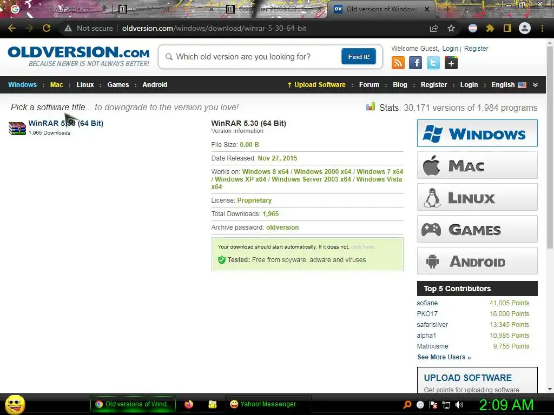The width and height of the screenshot is (554, 415).
Task: Go forward with the browser forward arrow
Action: 29,28
